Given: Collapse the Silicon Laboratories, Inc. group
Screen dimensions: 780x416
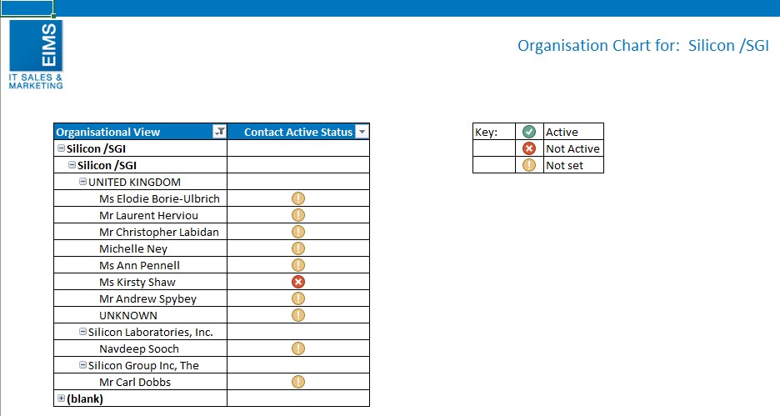Looking at the screenshot, I should tap(83, 332).
